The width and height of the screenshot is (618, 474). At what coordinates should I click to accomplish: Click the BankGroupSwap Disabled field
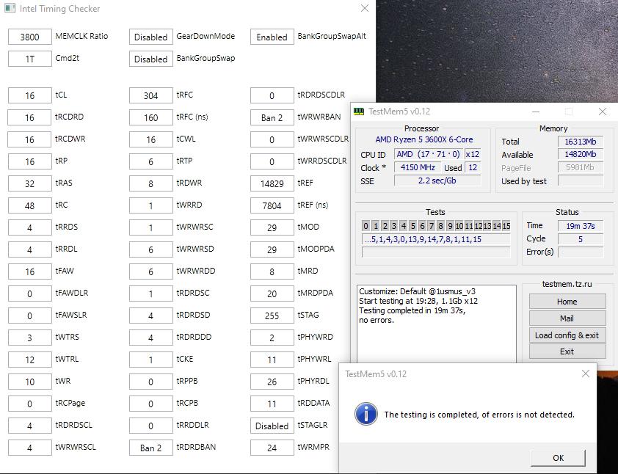(x=151, y=59)
